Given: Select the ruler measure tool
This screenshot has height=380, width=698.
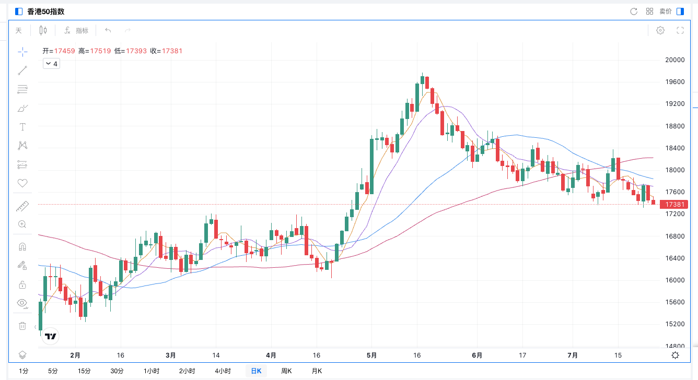Looking at the screenshot, I should click(x=22, y=206).
